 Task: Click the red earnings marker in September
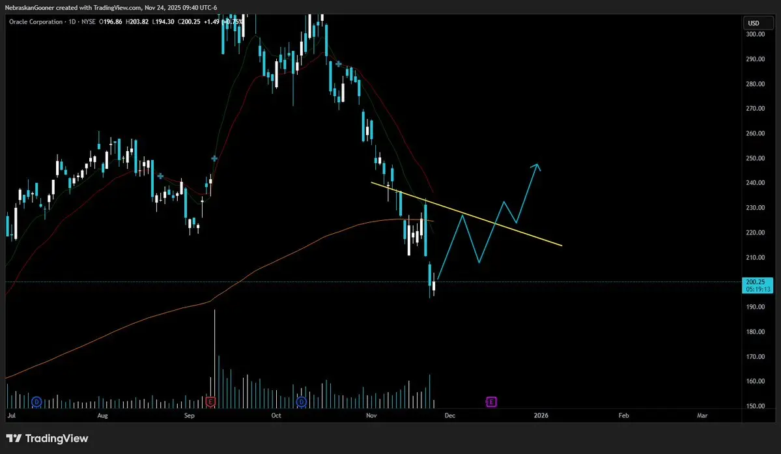(x=210, y=402)
